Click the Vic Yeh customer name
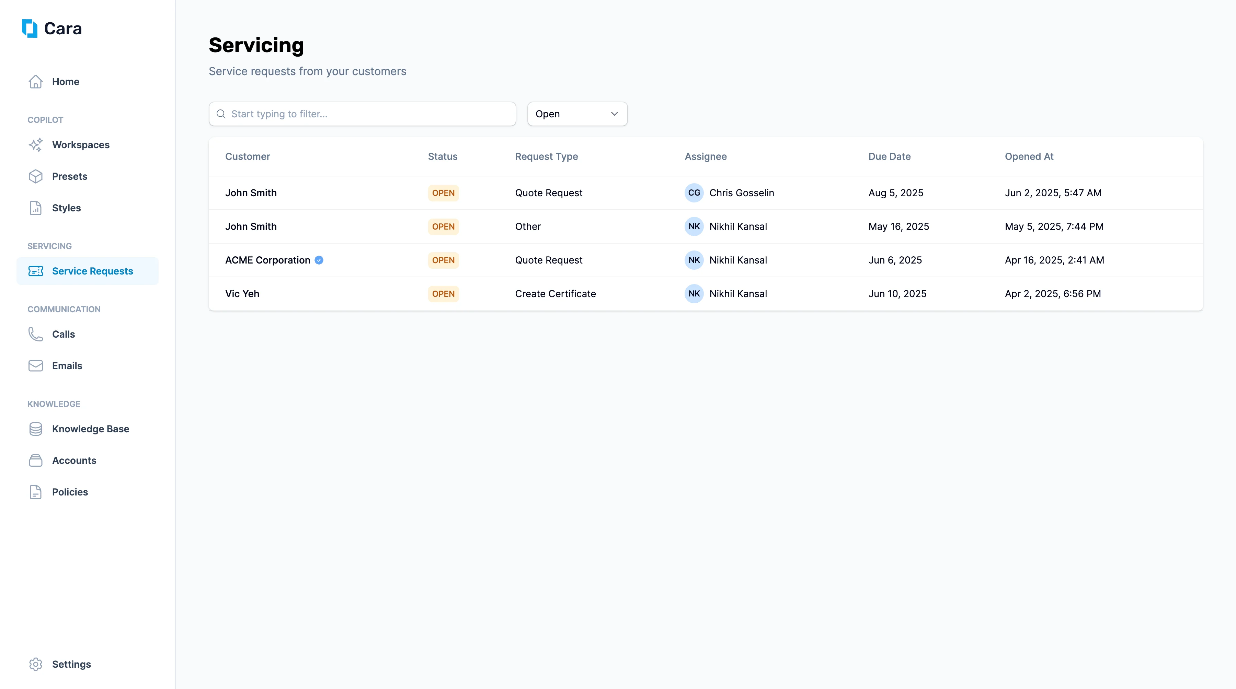This screenshot has width=1236, height=689. [242, 294]
